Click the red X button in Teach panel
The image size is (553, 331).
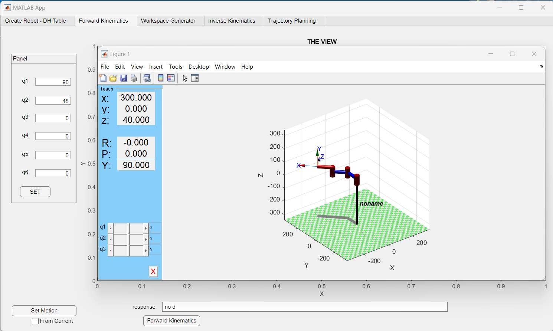coord(153,272)
